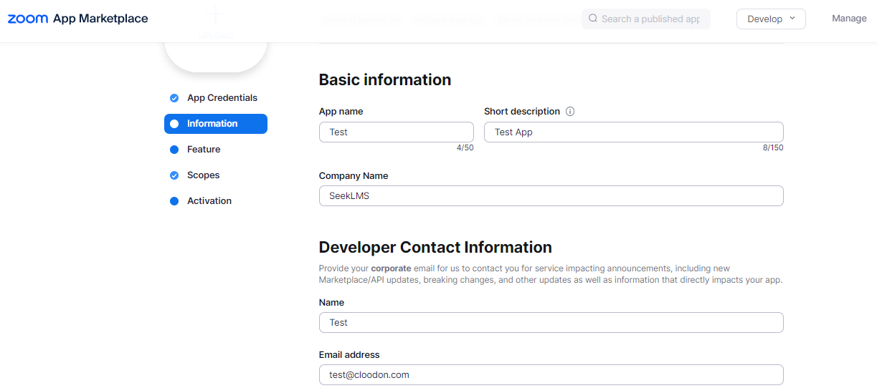Click the developer Name input field

[x=551, y=323]
